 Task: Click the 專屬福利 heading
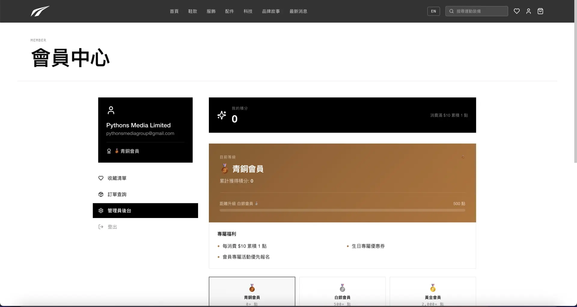(227, 234)
